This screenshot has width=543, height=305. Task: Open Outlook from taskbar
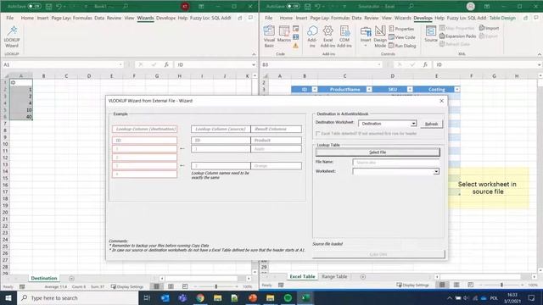tap(165, 297)
